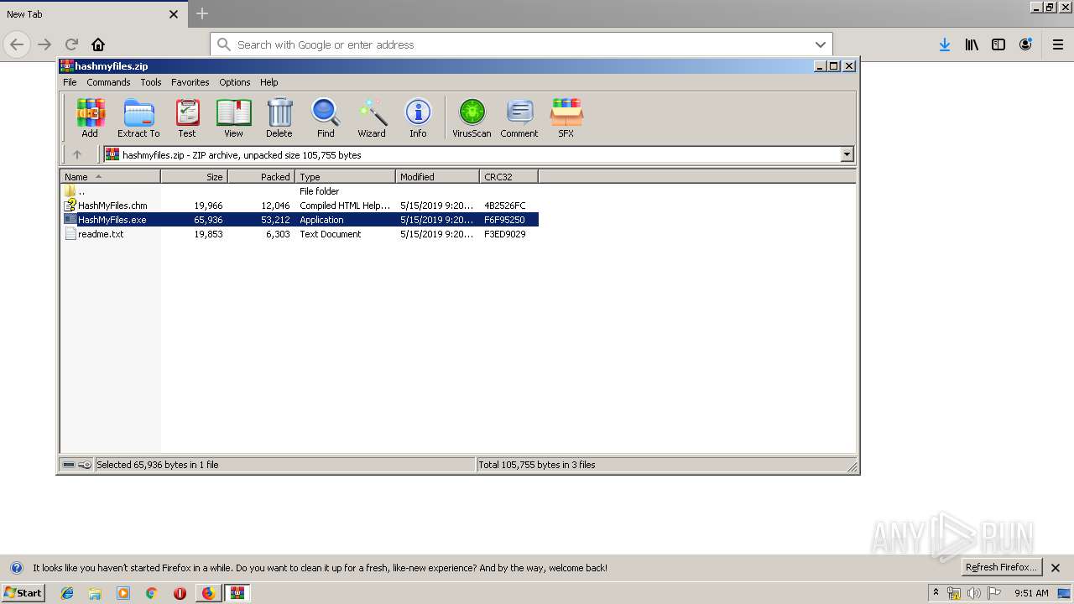This screenshot has width=1074, height=604.
Task: Click Internet Explorer taskbar icon
Action: pyautogui.click(x=67, y=593)
